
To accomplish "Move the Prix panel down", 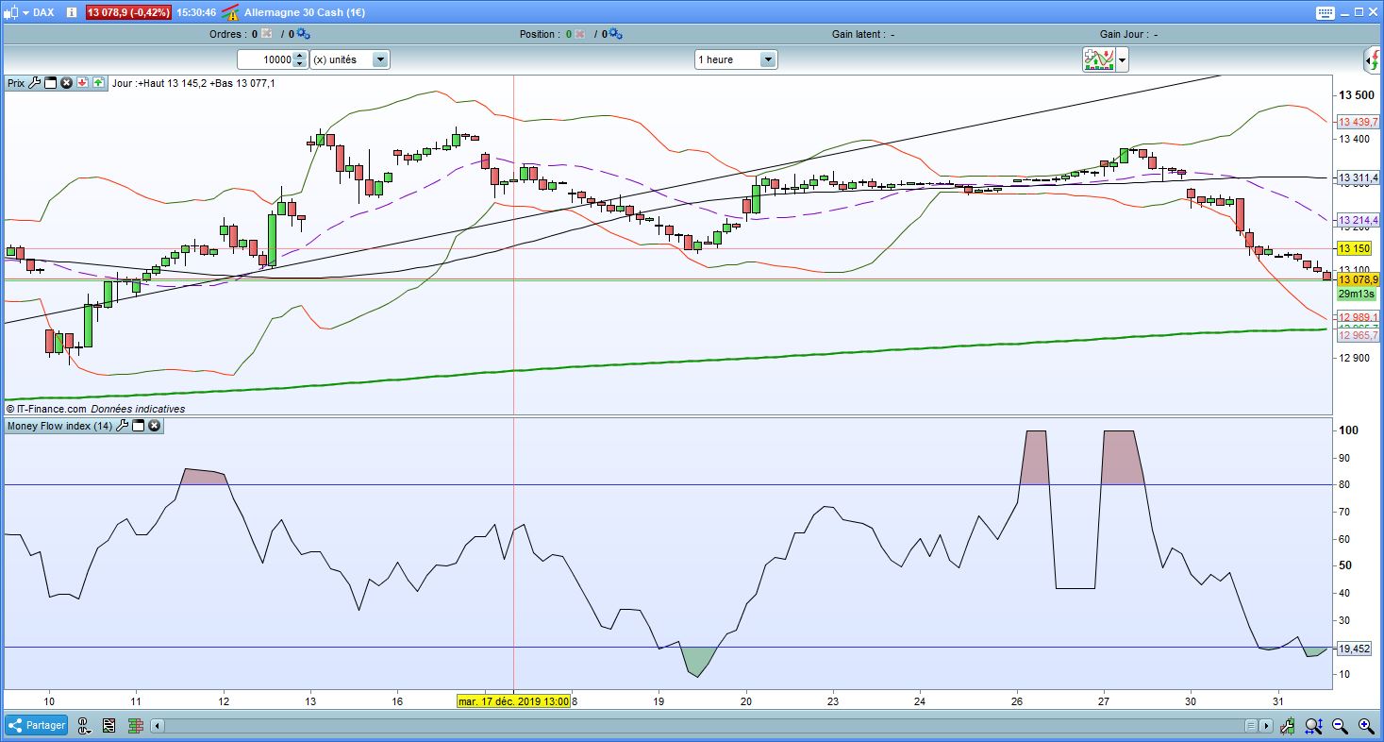I will tap(82, 83).
